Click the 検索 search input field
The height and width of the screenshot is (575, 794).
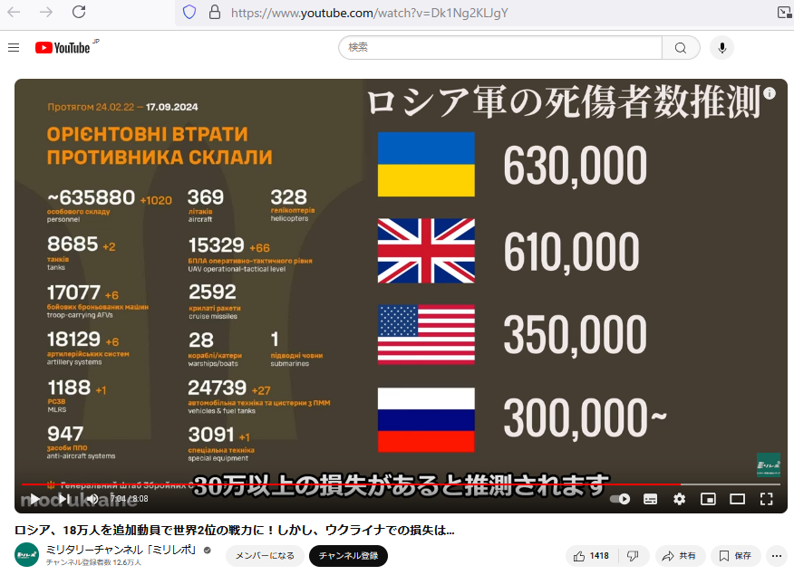click(500, 48)
